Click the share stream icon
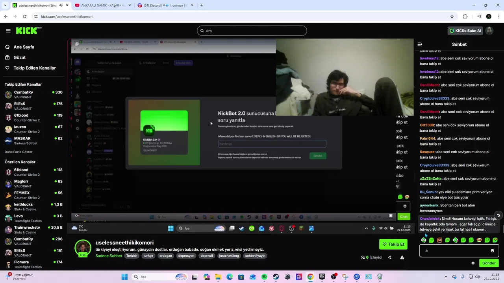The height and width of the screenshot is (283, 504). [389, 257]
